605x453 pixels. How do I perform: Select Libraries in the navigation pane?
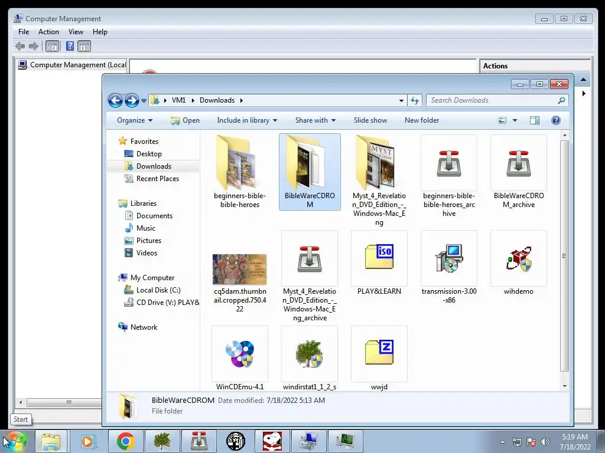[x=143, y=203]
